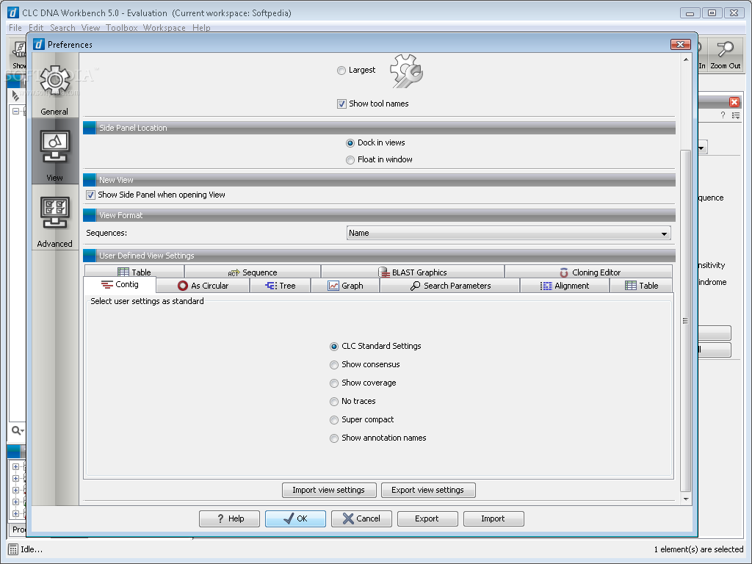Click Import view settings button
The width and height of the screenshot is (752, 564).
click(329, 490)
